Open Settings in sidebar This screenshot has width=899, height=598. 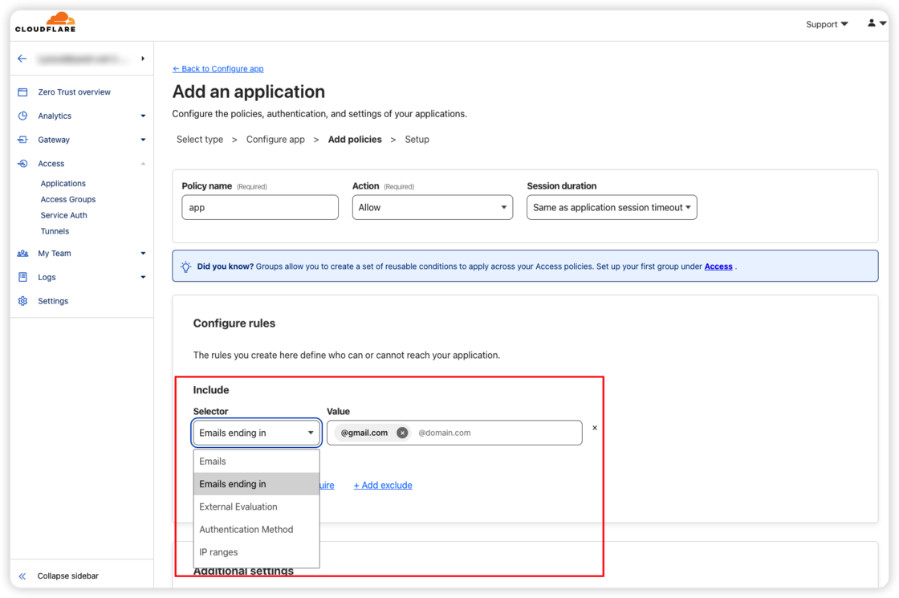[53, 301]
